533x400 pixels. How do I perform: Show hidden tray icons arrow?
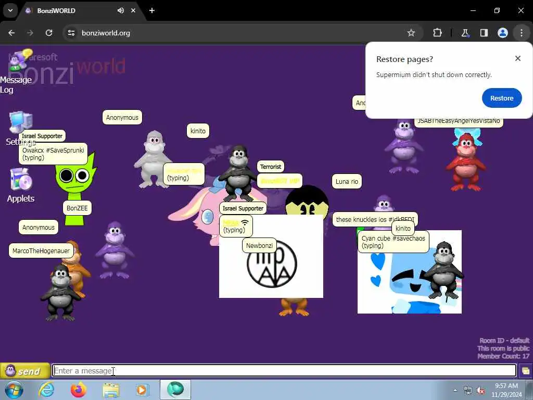point(455,390)
